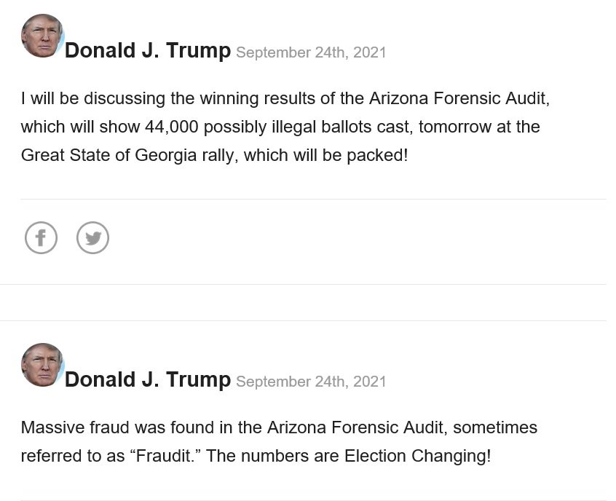The image size is (616, 501).
Task: Click the phrase "Election Changing!"
Action: click(417, 456)
